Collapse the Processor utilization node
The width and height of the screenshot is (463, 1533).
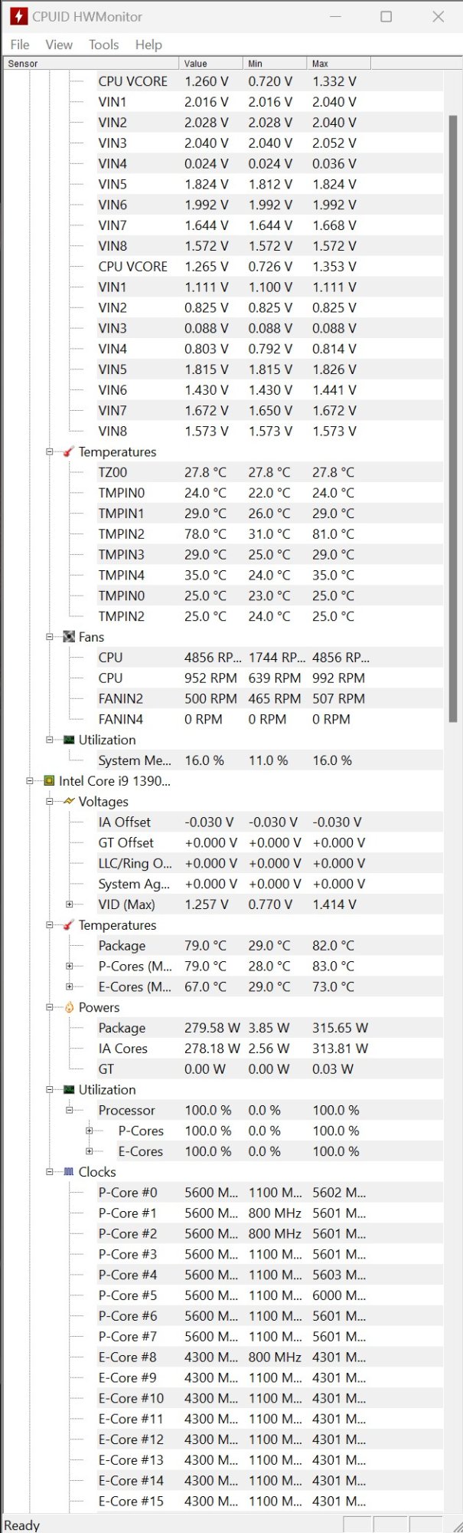[69, 1111]
